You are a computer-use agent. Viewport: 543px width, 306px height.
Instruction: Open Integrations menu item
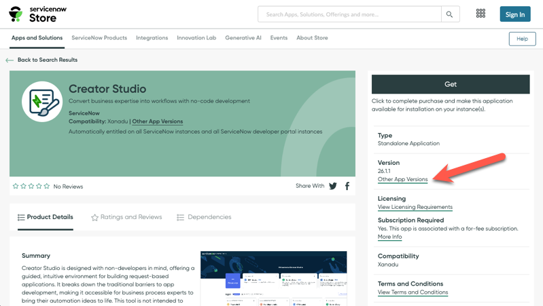[152, 38]
